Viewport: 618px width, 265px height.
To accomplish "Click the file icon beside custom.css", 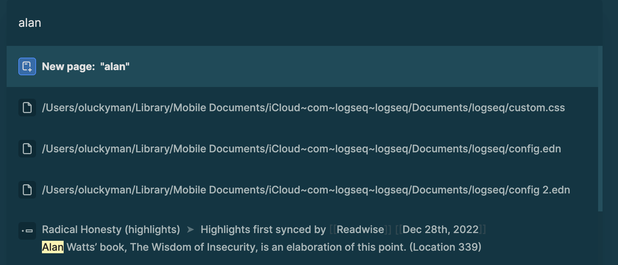I will click(x=27, y=108).
